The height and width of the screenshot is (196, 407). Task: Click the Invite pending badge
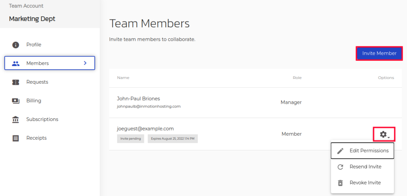(x=130, y=138)
